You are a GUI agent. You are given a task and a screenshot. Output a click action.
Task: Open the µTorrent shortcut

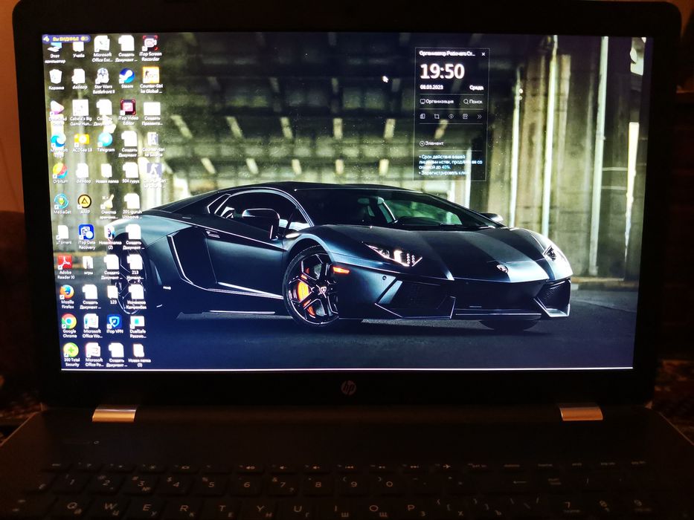click(x=63, y=235)
